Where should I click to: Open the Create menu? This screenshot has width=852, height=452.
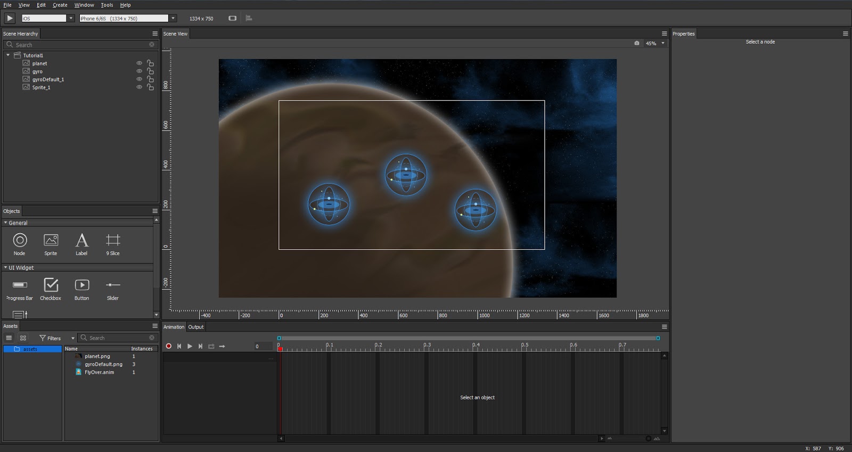point(60,5)
